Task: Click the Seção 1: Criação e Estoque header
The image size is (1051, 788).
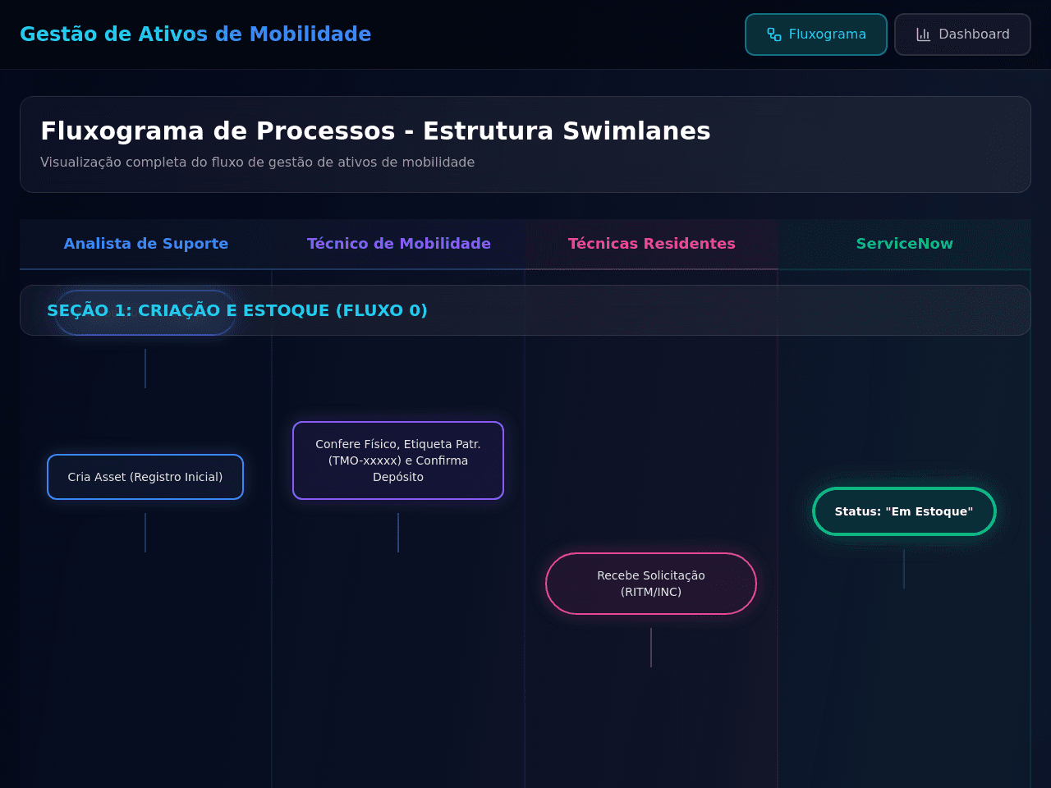Action: pos(525,310)
